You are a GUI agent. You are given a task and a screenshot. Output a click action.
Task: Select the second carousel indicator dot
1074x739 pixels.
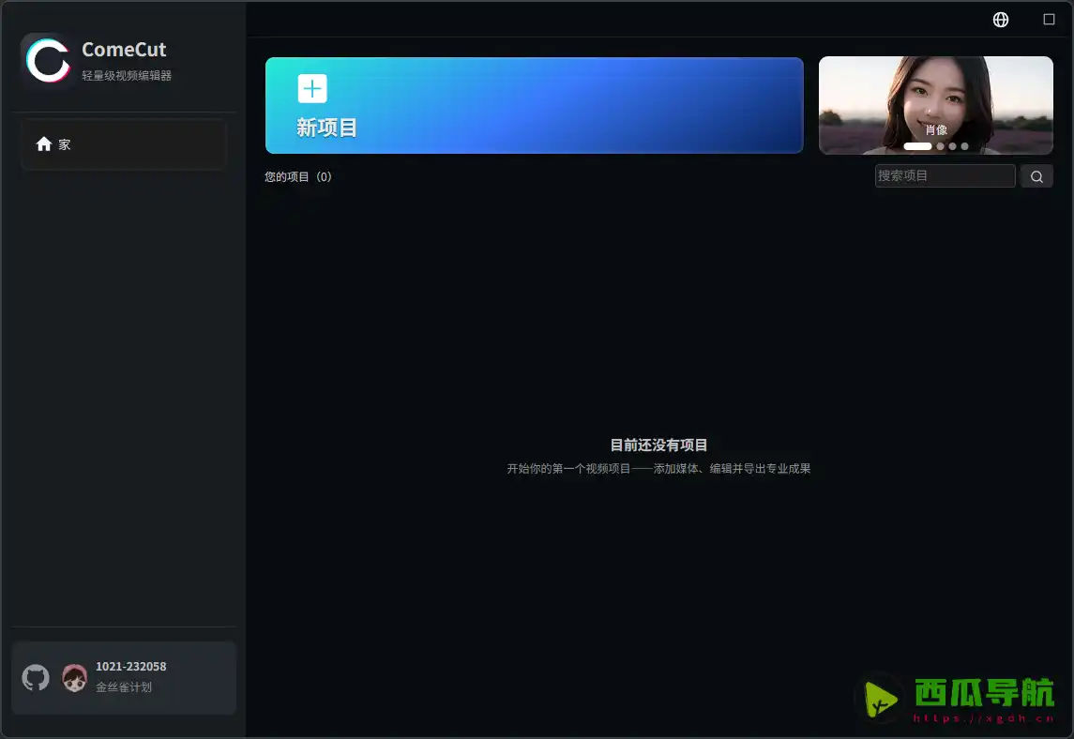pos(940,146)
